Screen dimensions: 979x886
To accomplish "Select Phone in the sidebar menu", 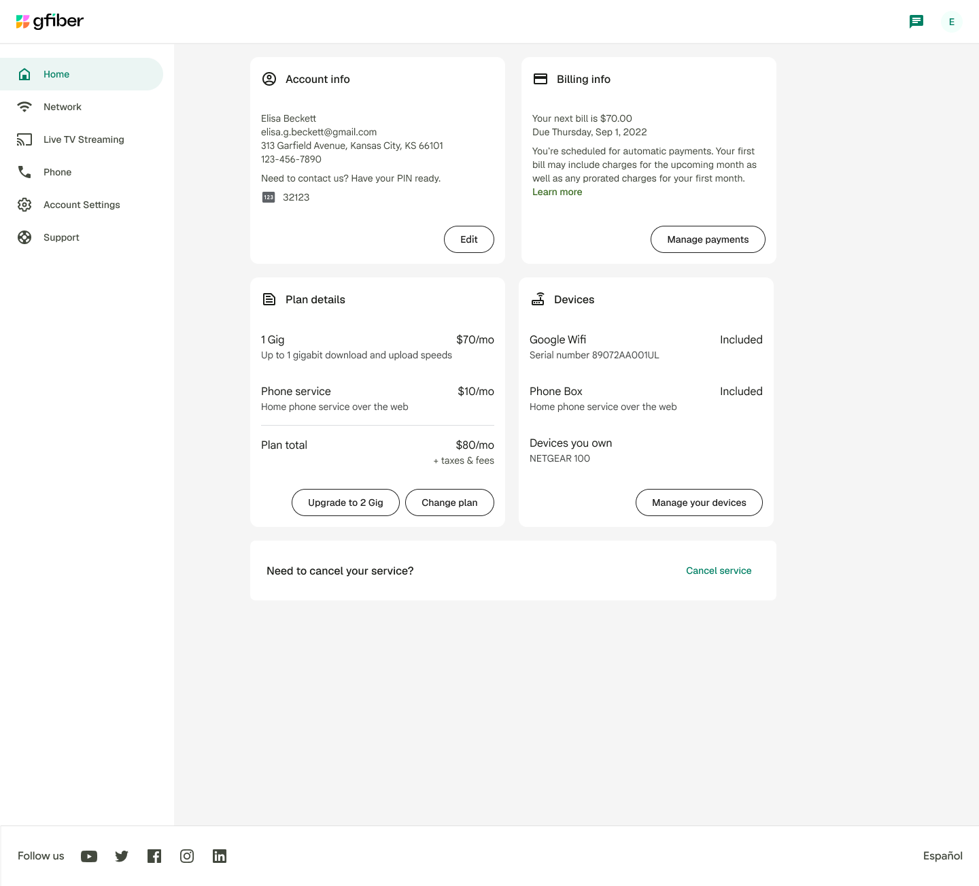I will 82,172.
